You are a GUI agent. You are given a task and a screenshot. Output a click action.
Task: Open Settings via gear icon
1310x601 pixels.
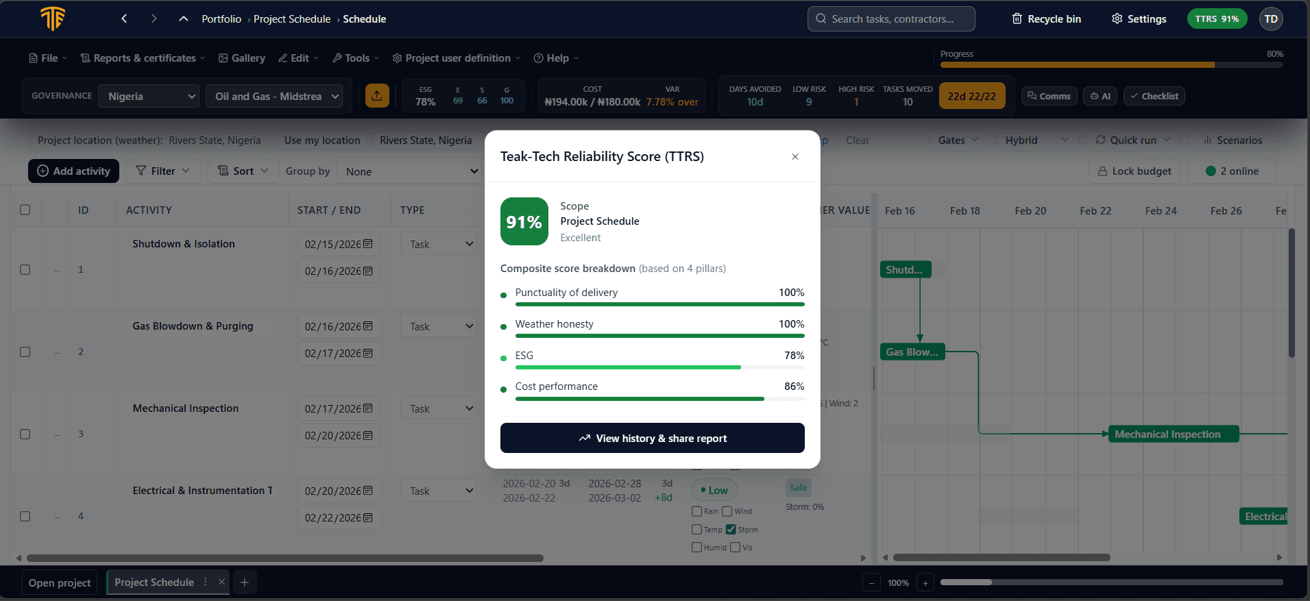[x=1139, y=19]
